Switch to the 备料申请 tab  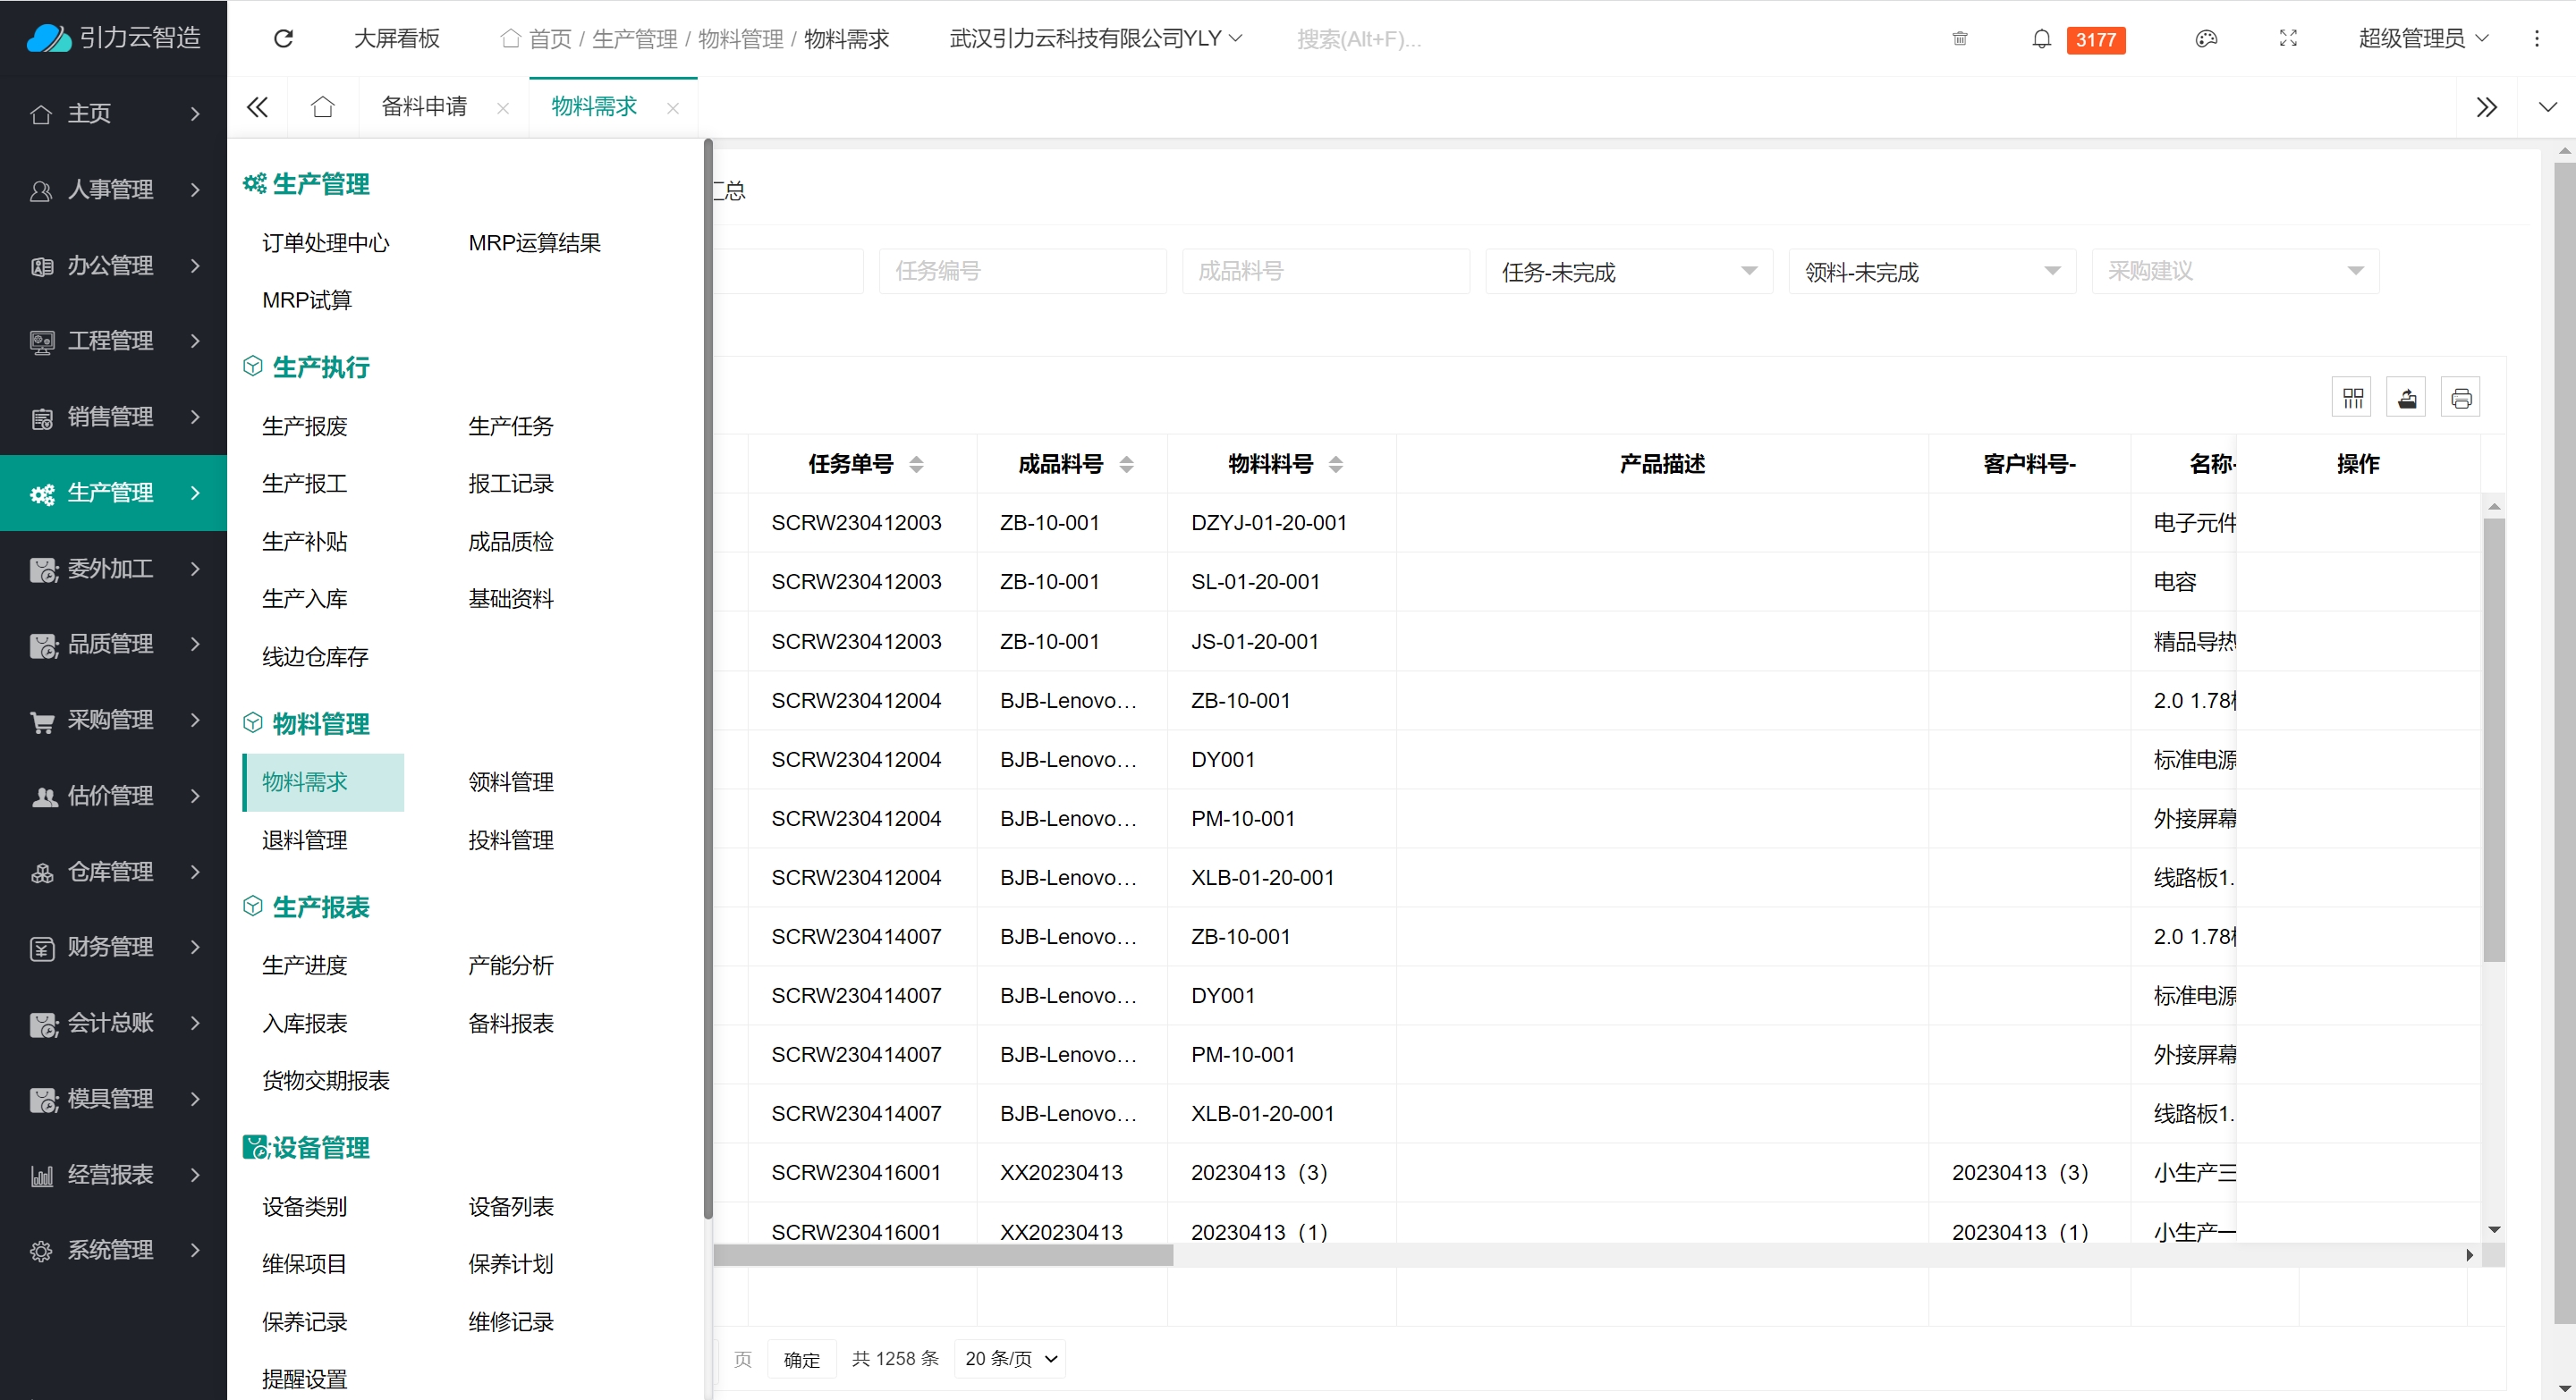coord(424,107)
